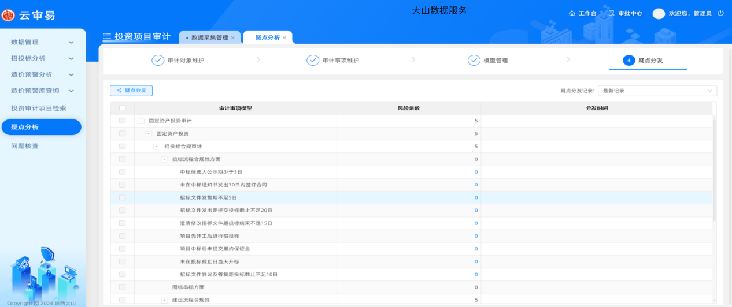This screenshot has width=732, height=307.
Task: Click the 审计对象维护 step checkmark icon
Action: click(x=158, y=60)
